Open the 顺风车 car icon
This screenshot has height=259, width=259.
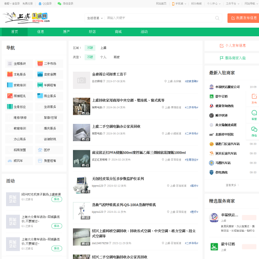pyautogui.click(x=10, y=161)
